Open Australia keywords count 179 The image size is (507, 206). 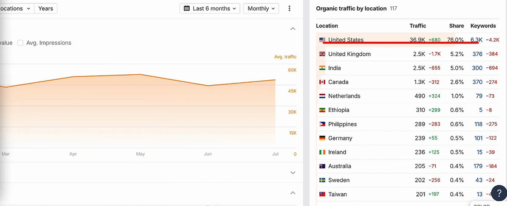click(x=478, y=166)
